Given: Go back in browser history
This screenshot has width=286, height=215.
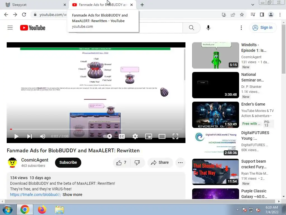Looking at the screenshot, I should point(6,15).
